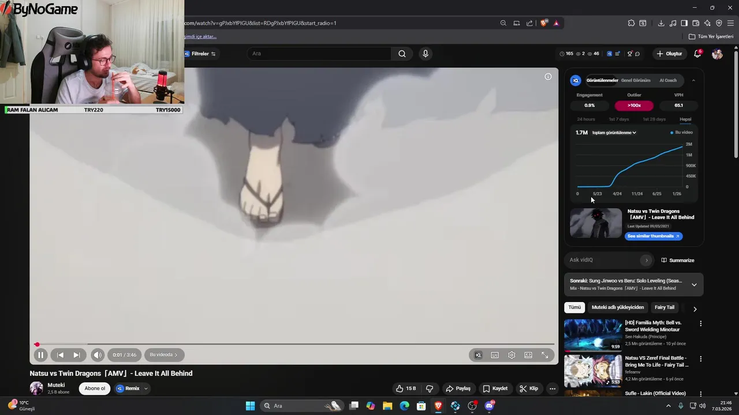Select the 1st 28 days range
This screenshot has height=415, width=739.
click(x=654, y=119)
